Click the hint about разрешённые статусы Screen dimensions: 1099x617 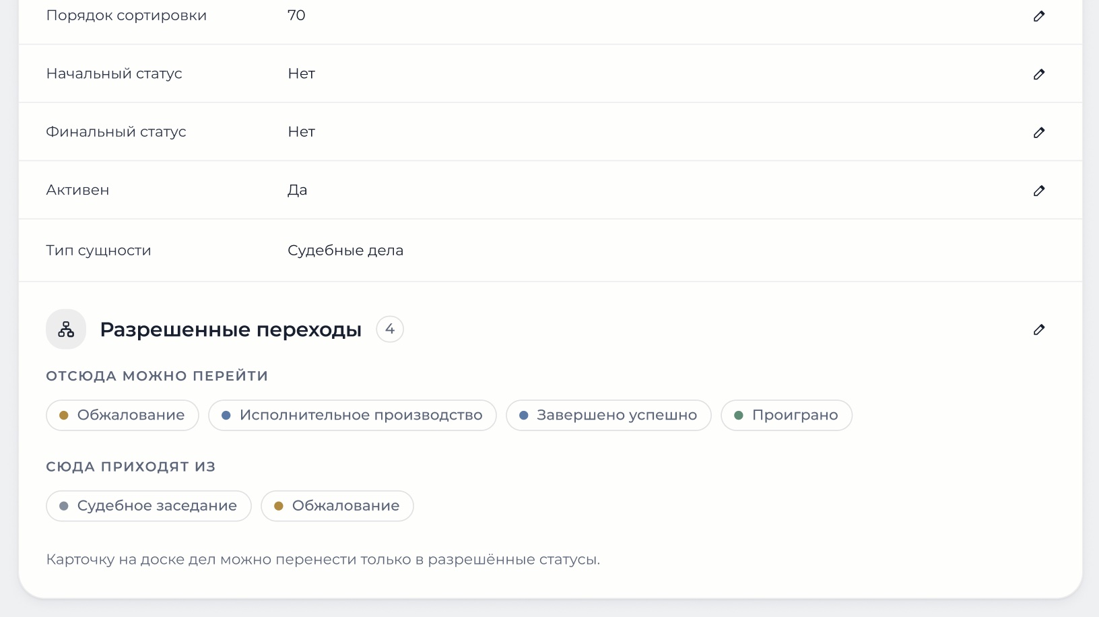(323, 560)
